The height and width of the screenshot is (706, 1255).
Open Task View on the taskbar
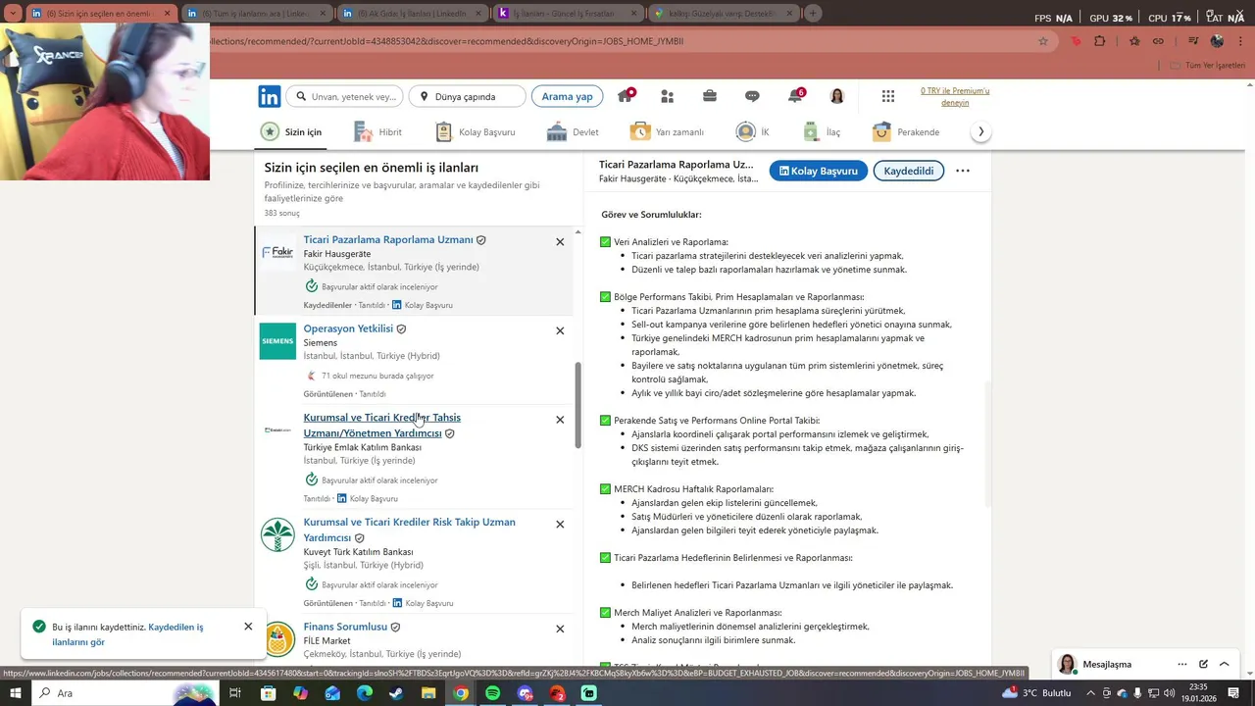235,693
